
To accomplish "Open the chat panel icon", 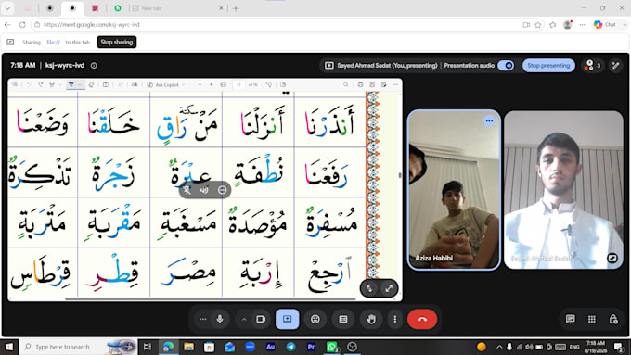I will pyautogui.click(x=571, y=319).
